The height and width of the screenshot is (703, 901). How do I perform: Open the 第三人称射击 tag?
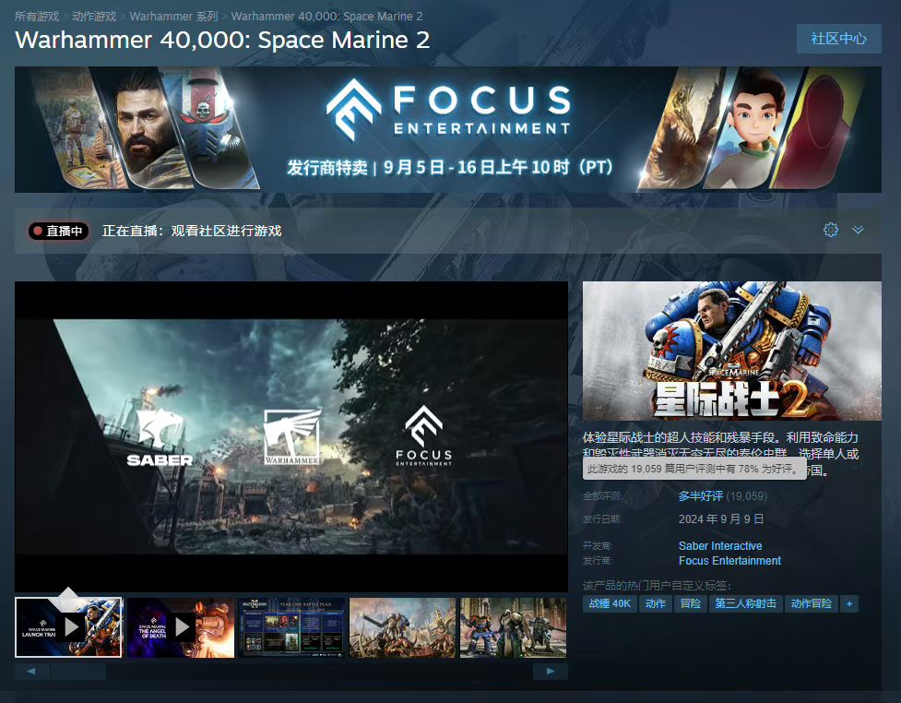tap(745, 603)
